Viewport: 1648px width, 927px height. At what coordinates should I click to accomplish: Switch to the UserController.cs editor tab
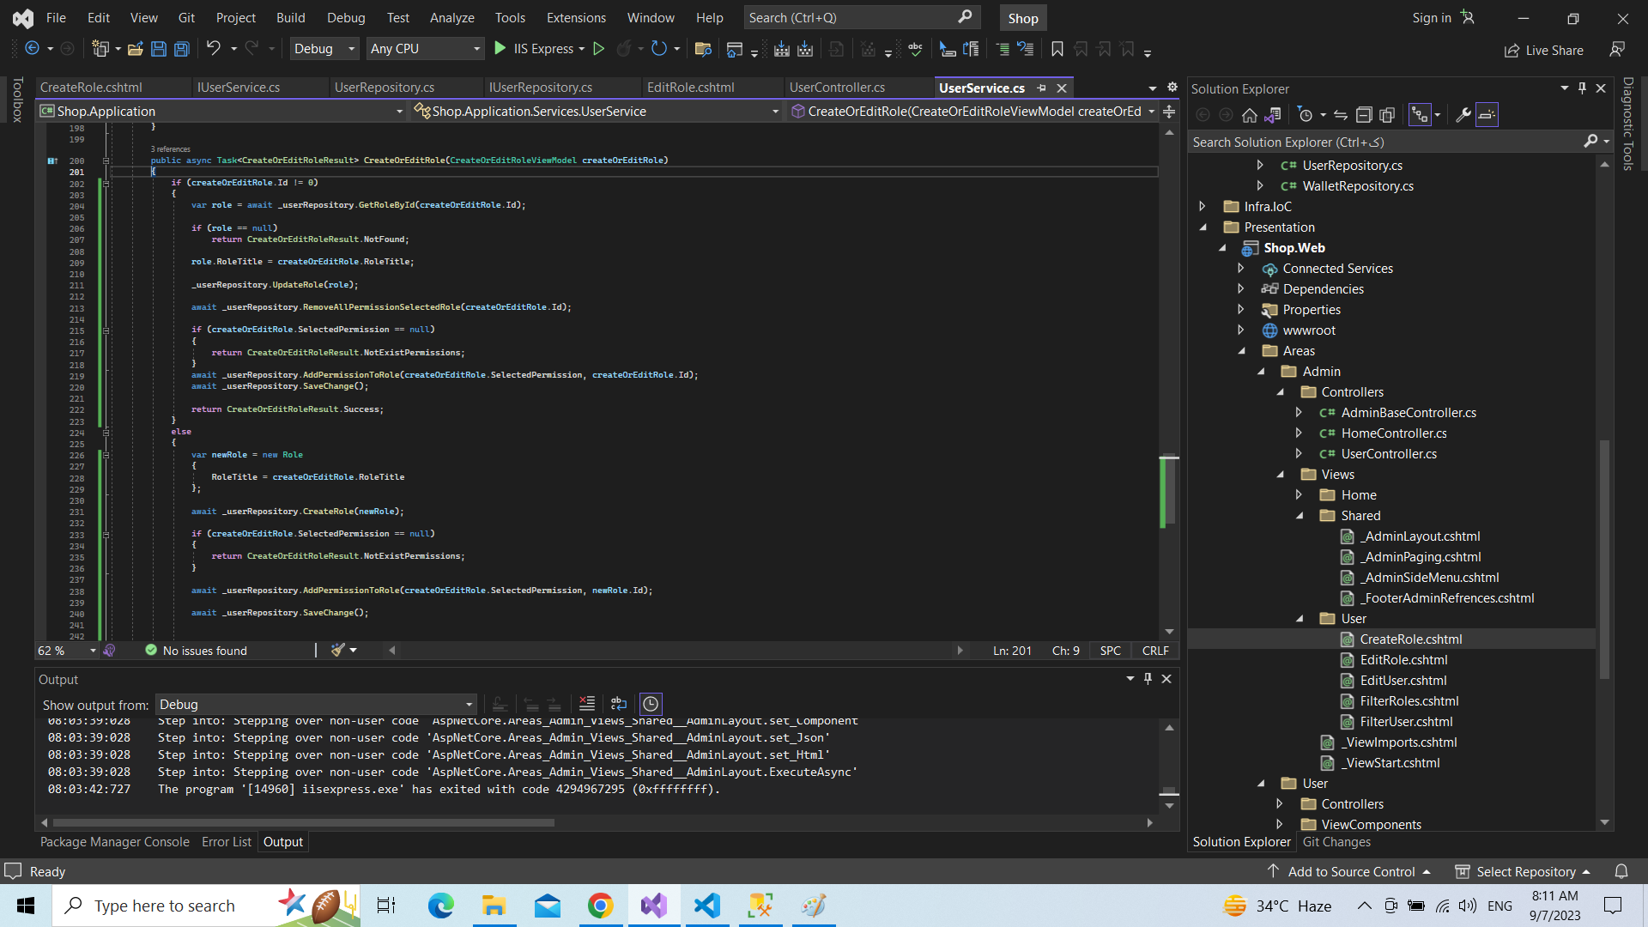837,88
